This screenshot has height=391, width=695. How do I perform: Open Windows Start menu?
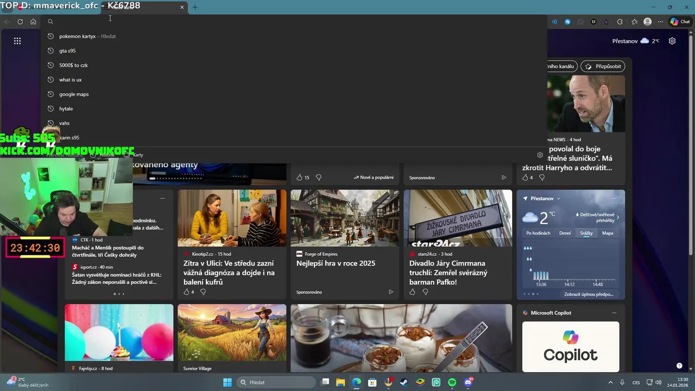tap(228, 382)
